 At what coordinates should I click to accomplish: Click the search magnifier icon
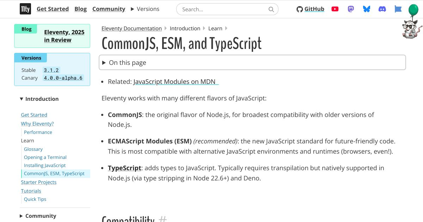[x=271, y=9]
